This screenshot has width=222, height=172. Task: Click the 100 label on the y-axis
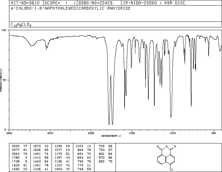click(4, 30)
